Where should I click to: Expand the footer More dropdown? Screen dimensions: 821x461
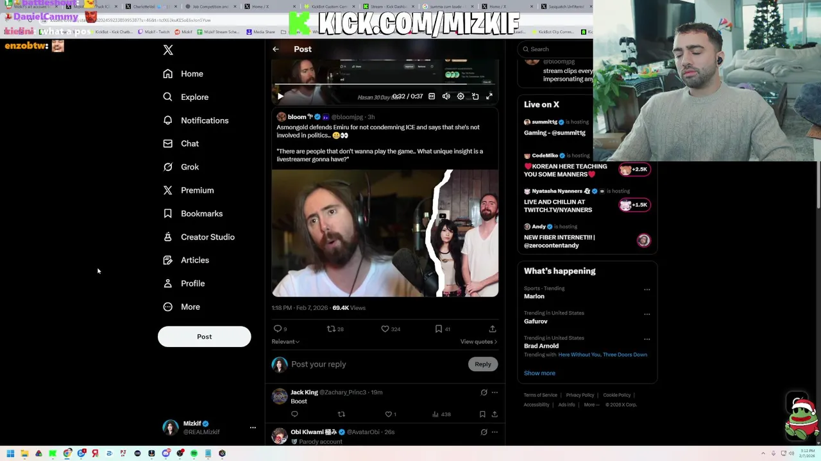coord(591,405)
